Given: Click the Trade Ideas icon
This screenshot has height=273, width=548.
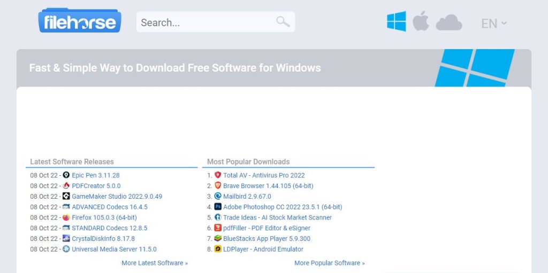Looking at the screenshot, I should click(218, 217).
